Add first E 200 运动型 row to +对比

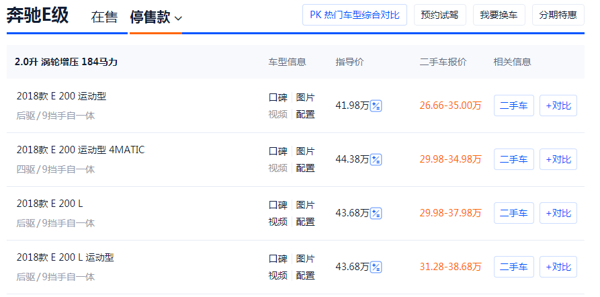point(558,105)
